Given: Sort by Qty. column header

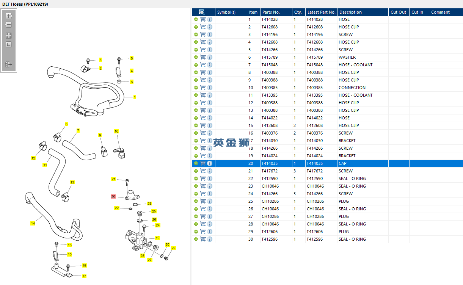Looking at the screenshot, I should point(298,12).
